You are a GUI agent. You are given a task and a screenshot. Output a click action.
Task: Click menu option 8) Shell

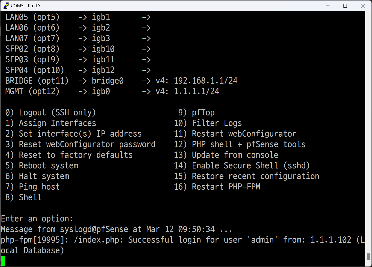pyautogui.click(x=23, y=197)
